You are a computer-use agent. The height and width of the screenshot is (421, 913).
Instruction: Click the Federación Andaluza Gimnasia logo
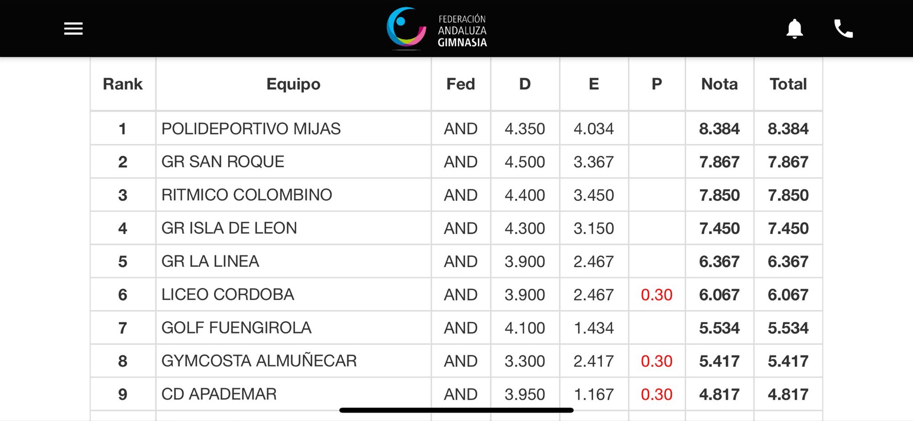[437, 29]
